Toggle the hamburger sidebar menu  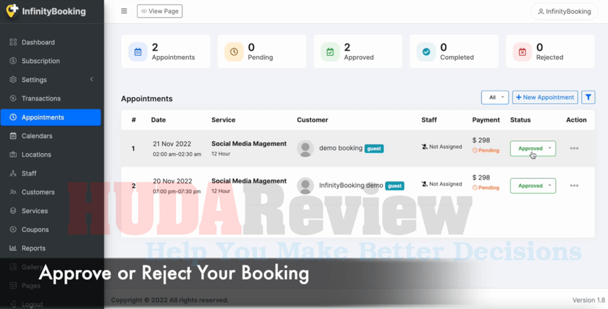[x=124, y=11]
